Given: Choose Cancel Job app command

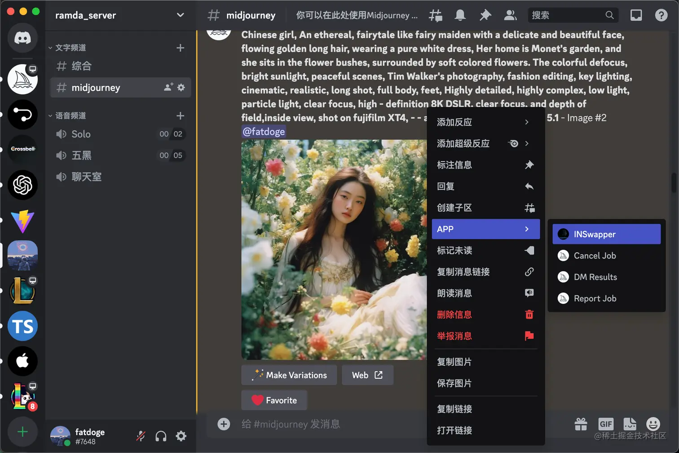Looking at the screenshot, I should pyautogui.click(x=606, y=256).
